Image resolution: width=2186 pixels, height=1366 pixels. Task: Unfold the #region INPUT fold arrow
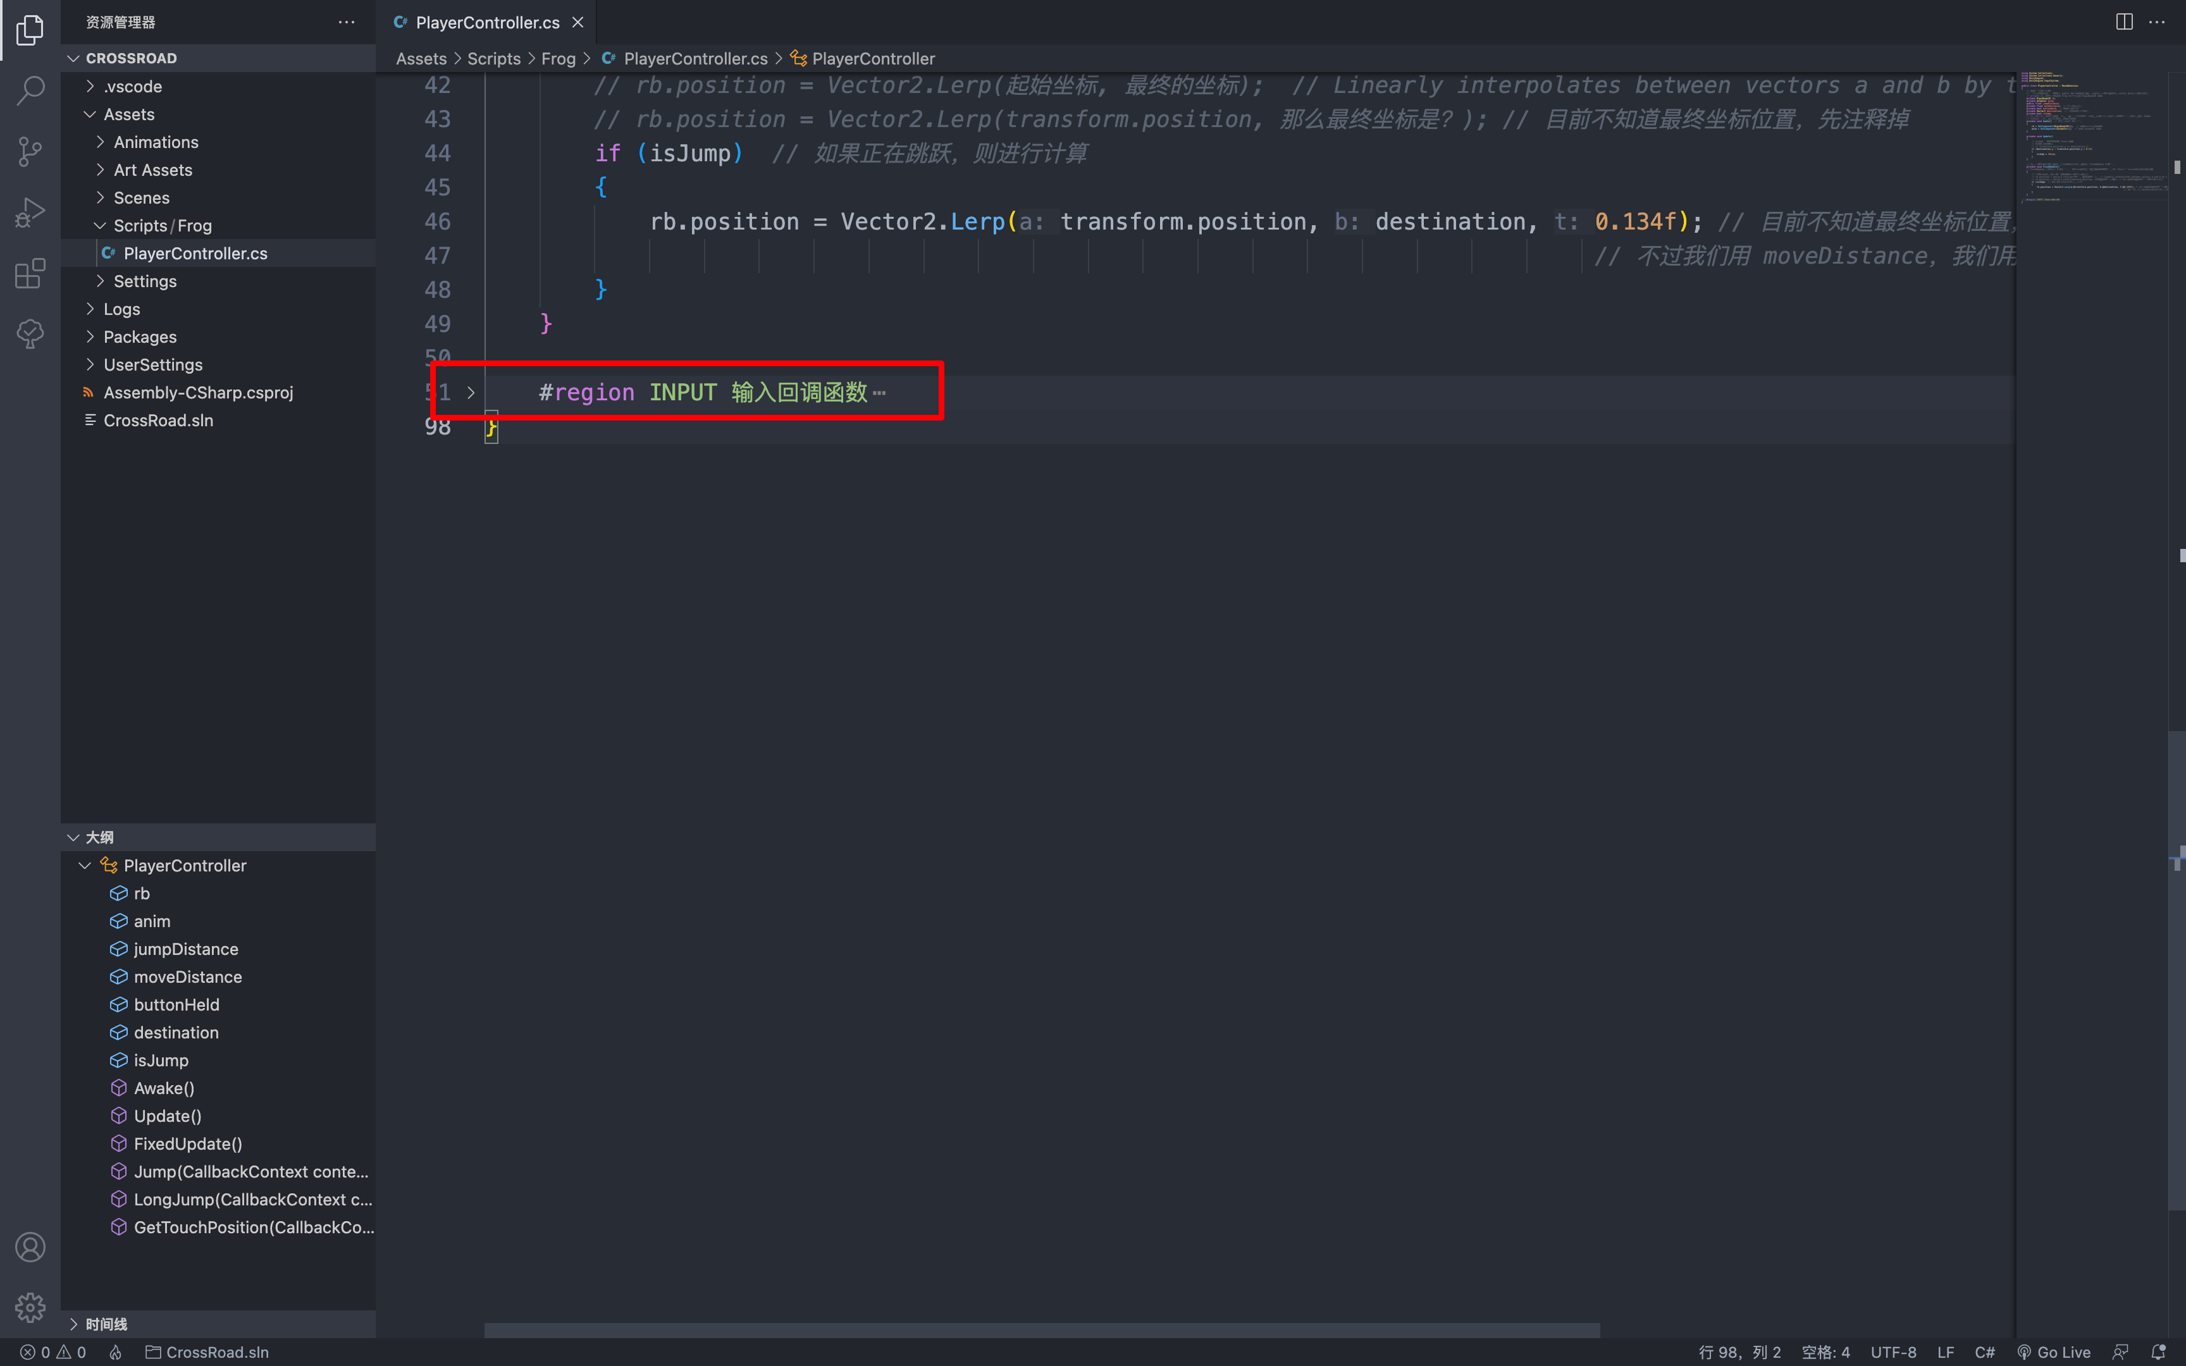click(471, 393)
